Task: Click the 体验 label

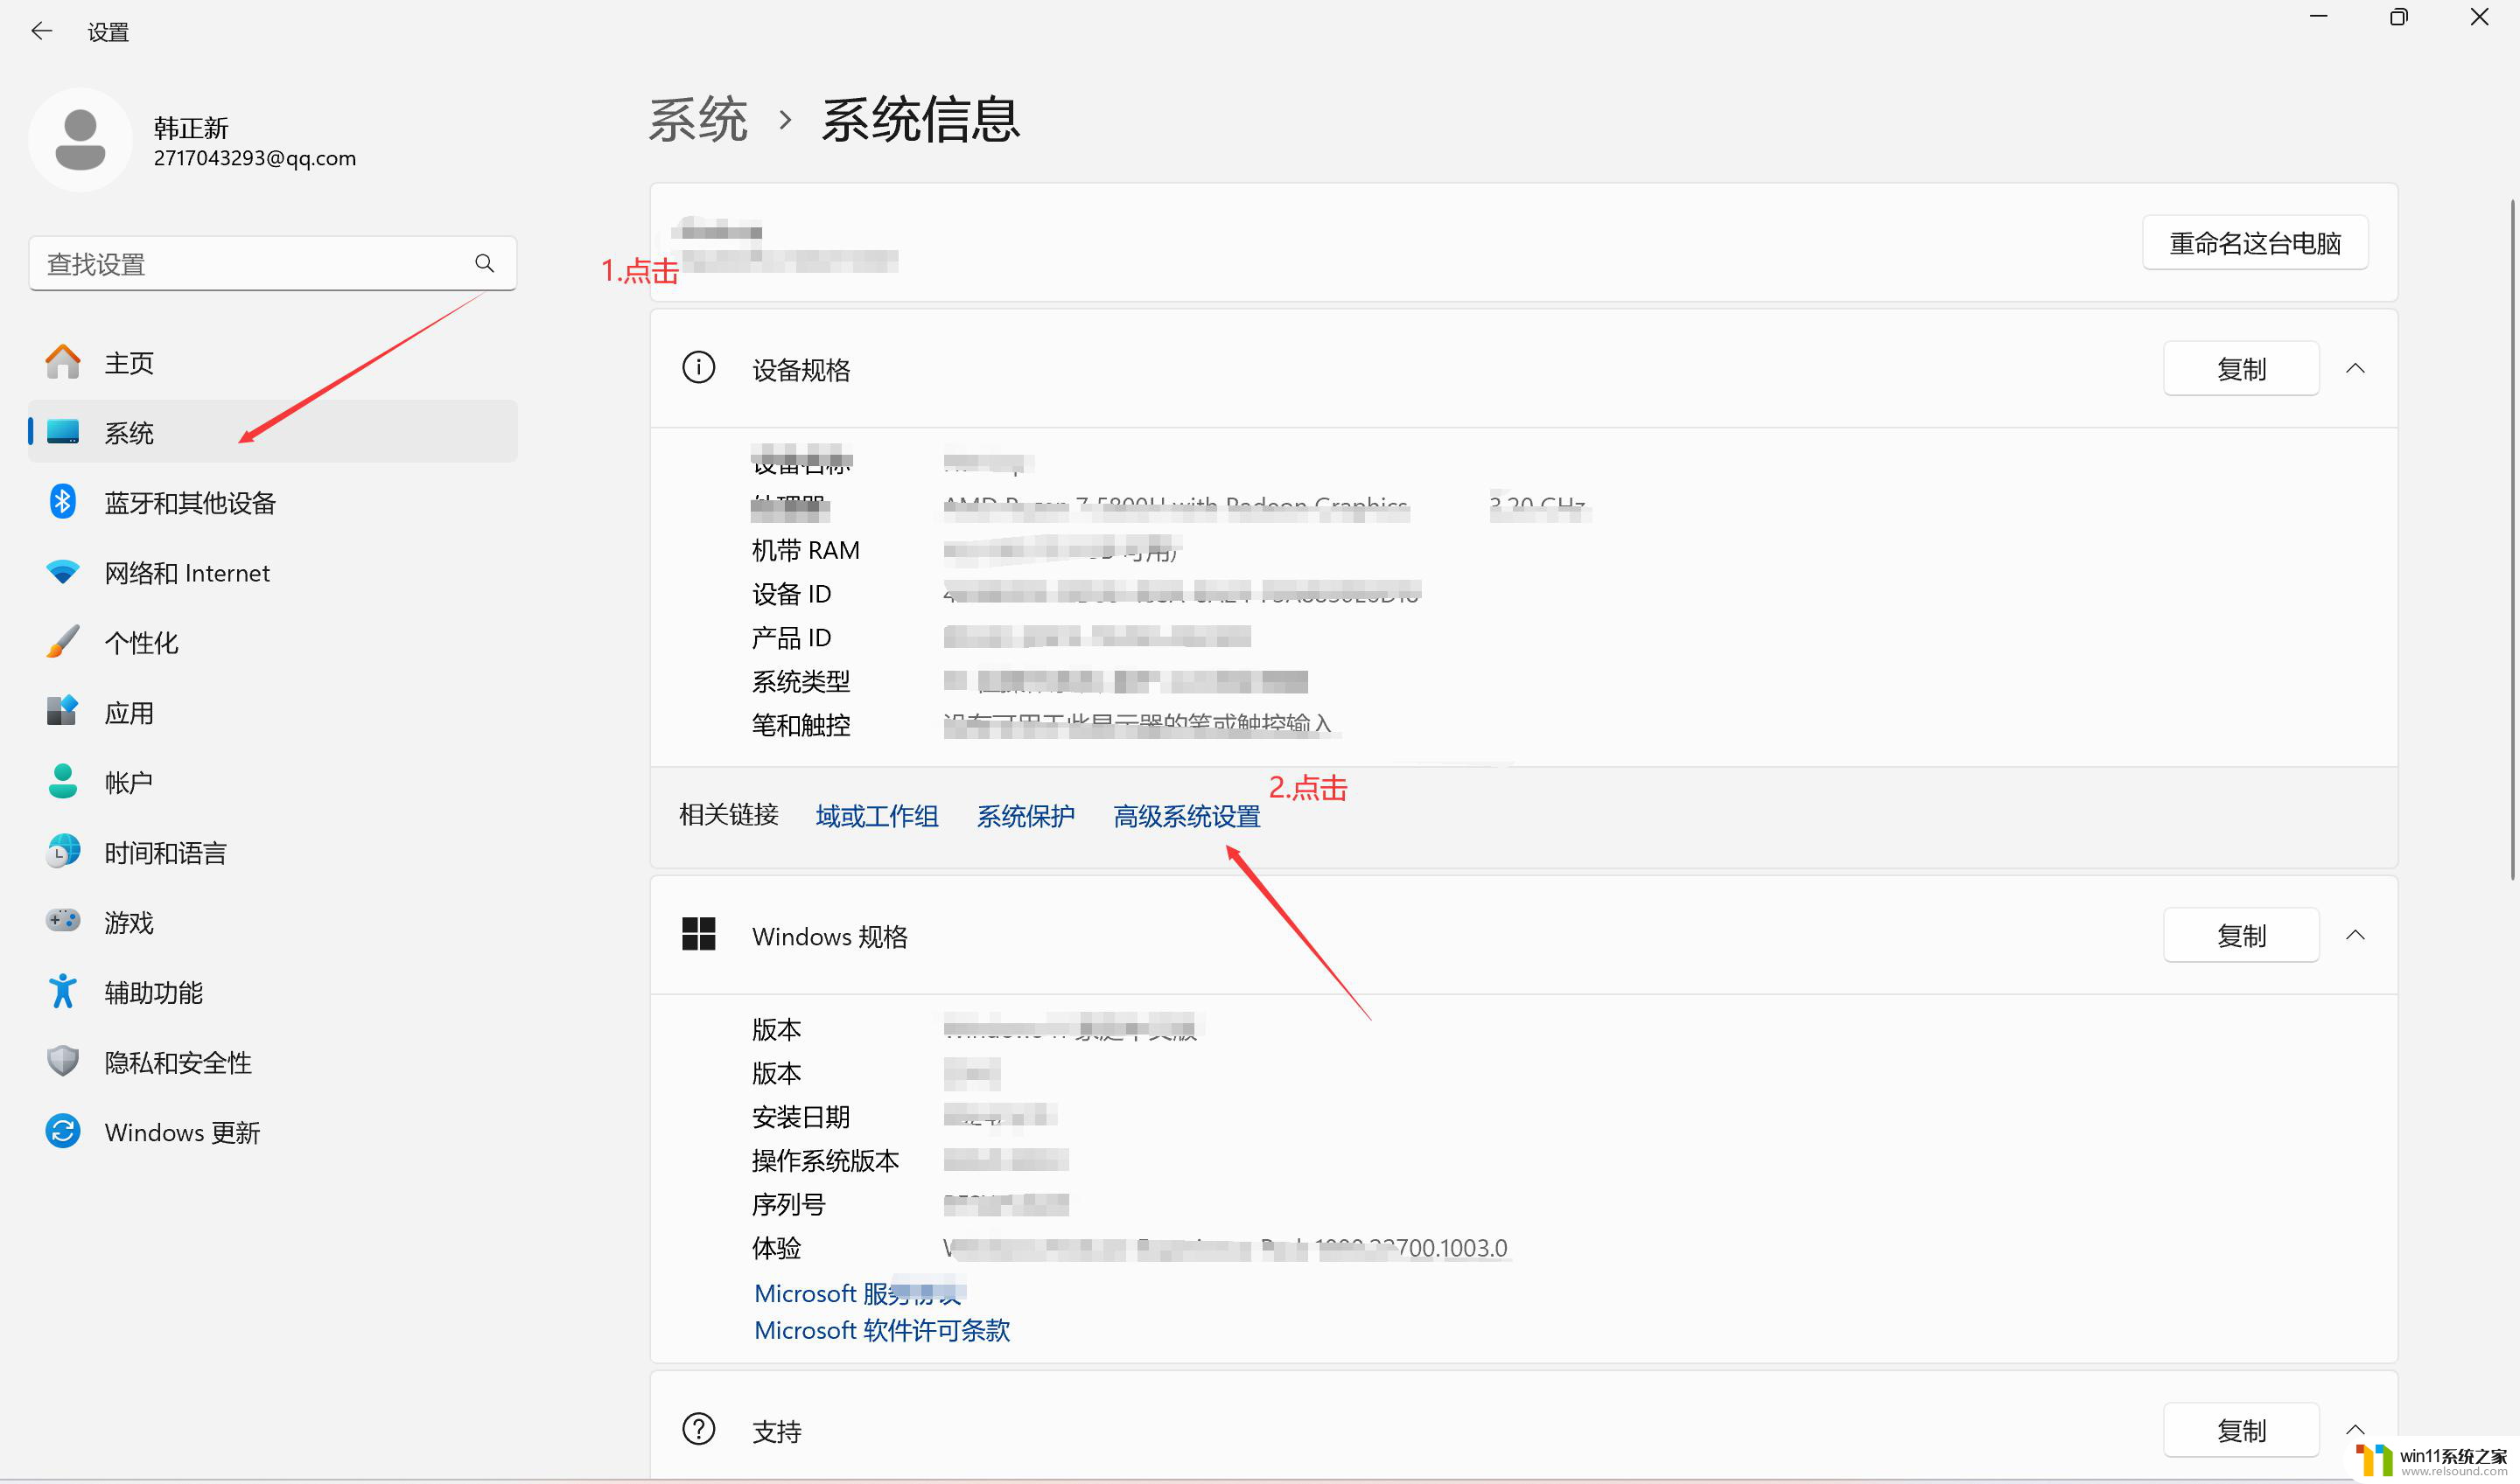Action: [776, 1248]
